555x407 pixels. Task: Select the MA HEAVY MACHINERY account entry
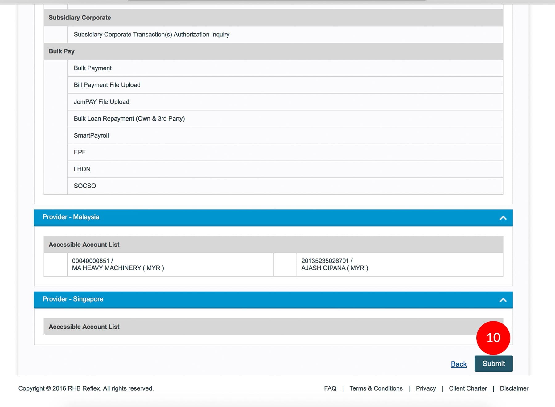(118, 265)
